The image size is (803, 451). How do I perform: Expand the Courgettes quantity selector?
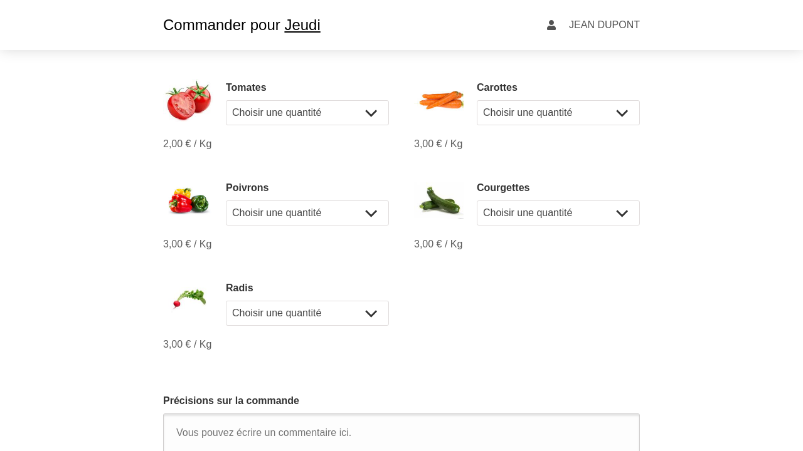[558, 213]
